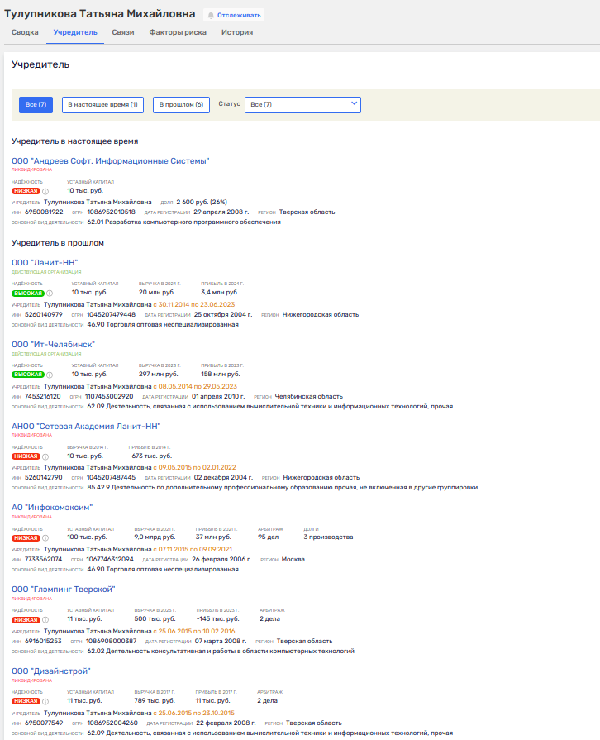This screenshot has height=740, width=600.
Task: Click ИНН value 6950077549
Action: [44, 723]
